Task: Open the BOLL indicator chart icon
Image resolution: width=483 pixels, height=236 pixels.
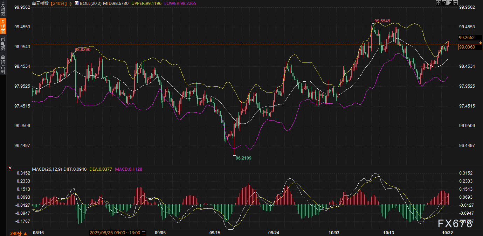Action: coord(77,3)
